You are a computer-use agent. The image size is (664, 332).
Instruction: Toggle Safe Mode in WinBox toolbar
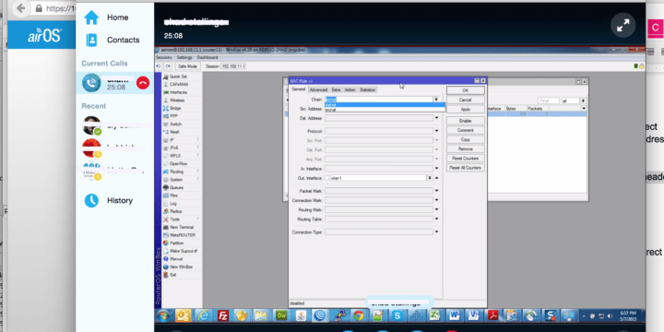(x=187, y=66)
